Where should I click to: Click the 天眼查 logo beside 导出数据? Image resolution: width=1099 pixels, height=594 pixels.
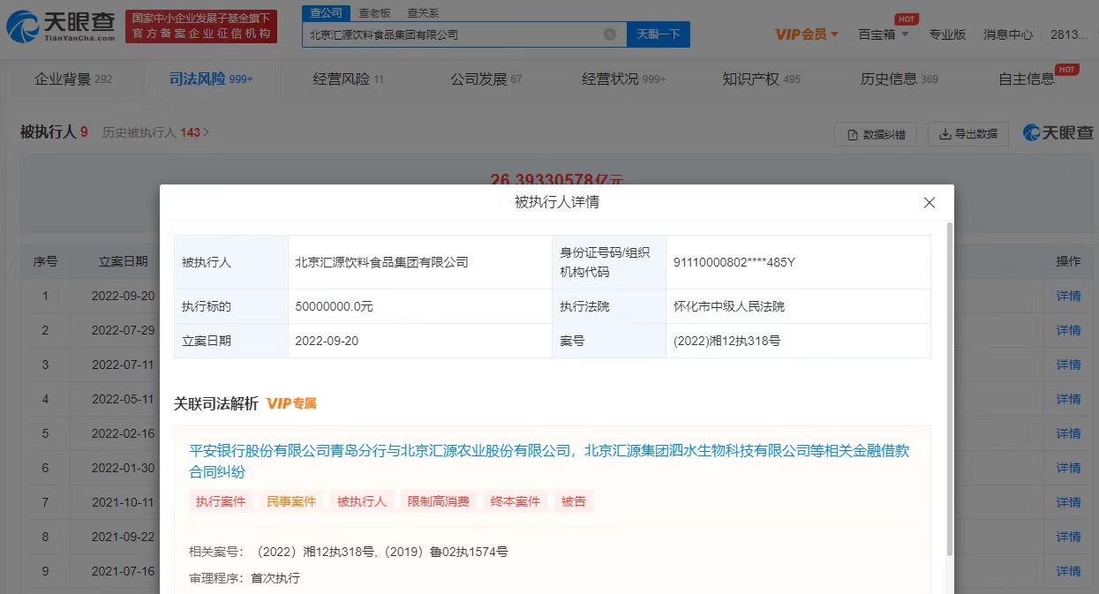[1058, 133]
